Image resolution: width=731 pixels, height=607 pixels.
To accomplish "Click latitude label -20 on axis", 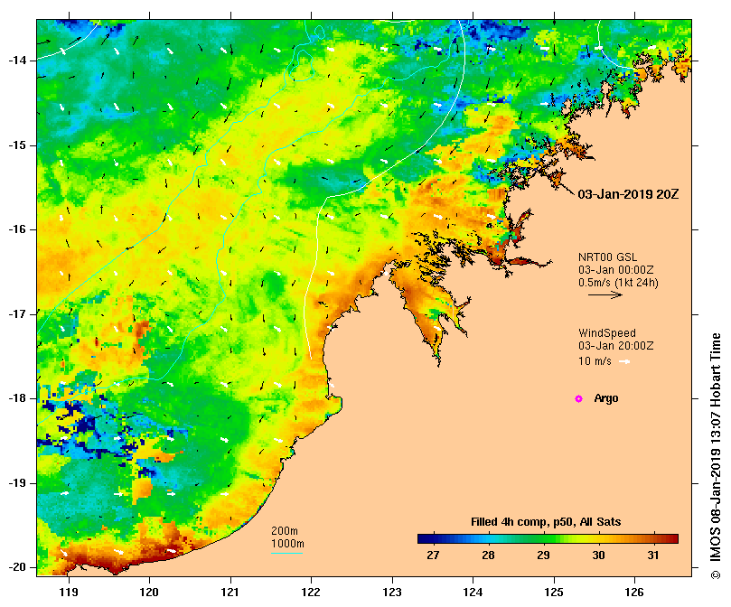I will [x=17, y=568].
